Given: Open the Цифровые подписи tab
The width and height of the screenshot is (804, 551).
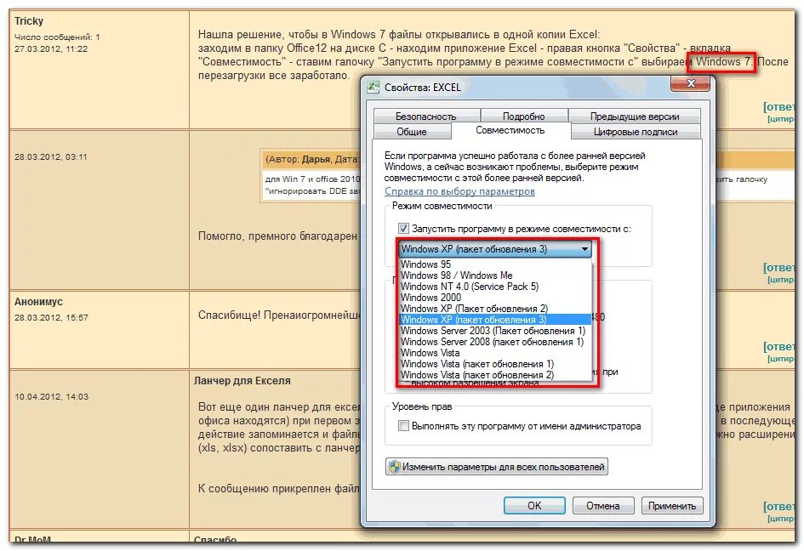Looking at the screenshot, I should (636, 132).
